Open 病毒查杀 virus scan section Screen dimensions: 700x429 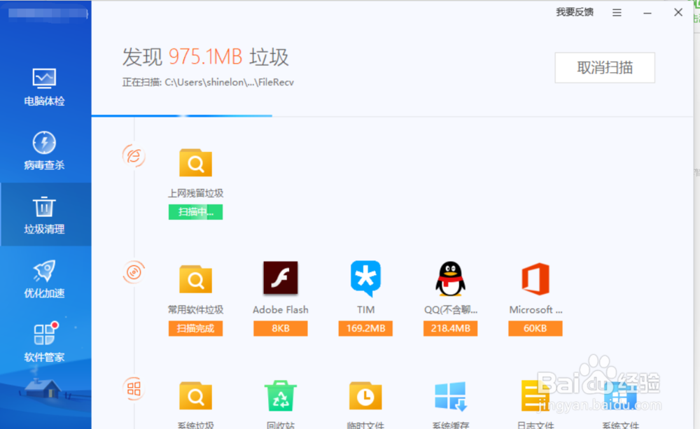(44, 150)
